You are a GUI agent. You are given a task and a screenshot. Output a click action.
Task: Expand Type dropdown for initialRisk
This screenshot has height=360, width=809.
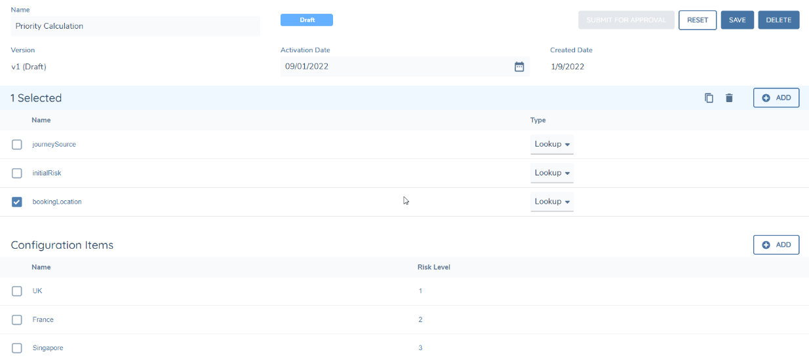pyautogui.click(x=551, y=173)
